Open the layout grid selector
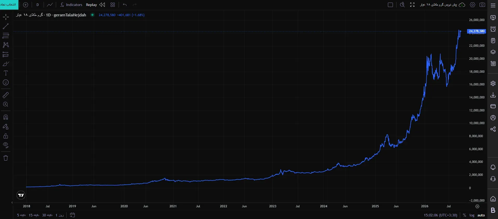Screen dimensions: 498x219 click(x=113, y=5)
